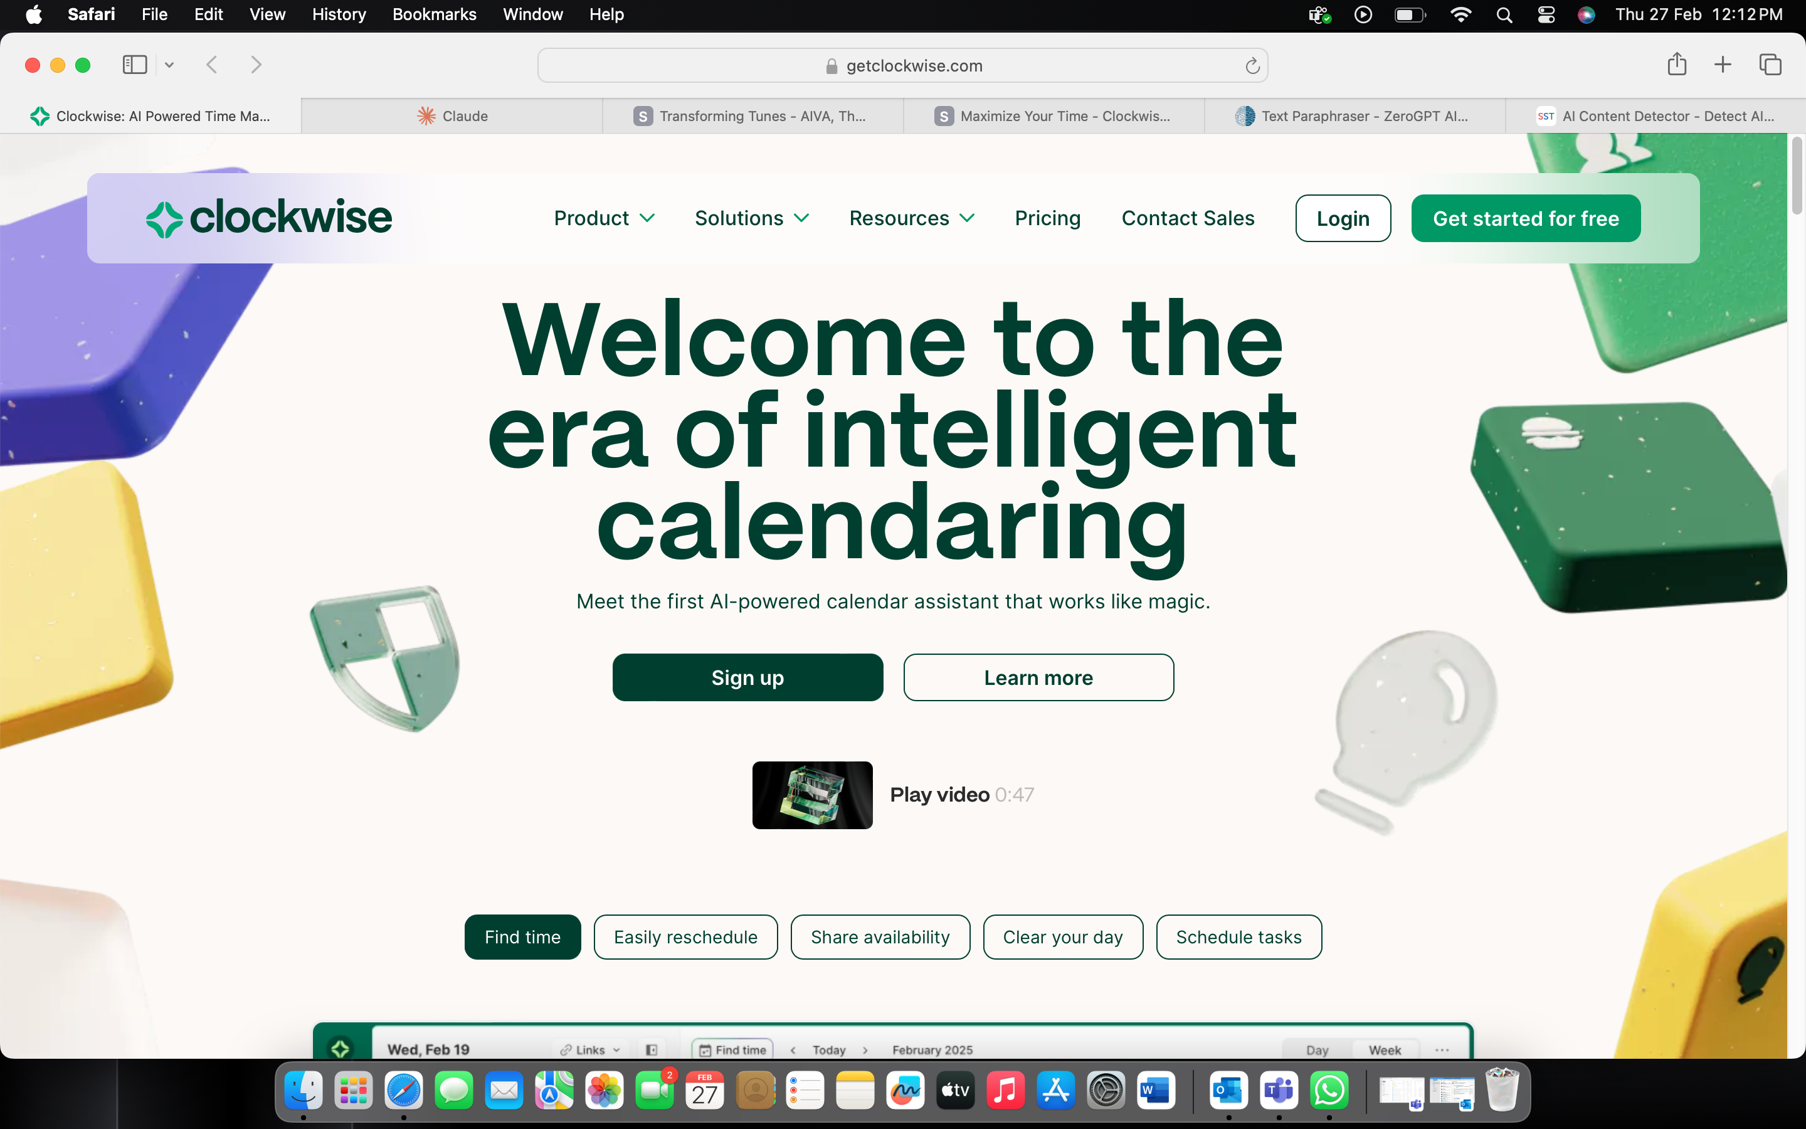Click the Siri icon in the menu bar
The height and width of the screenshot is (1129, 1806).
coord(1587,14)
